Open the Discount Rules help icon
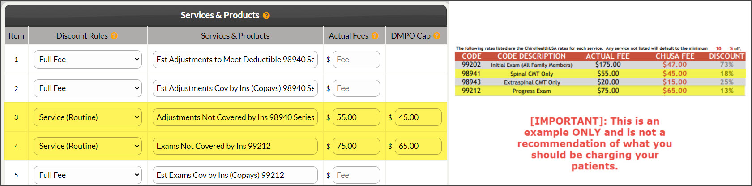Image resolution: width=752 pixels, height=186 pixels. 114,36
